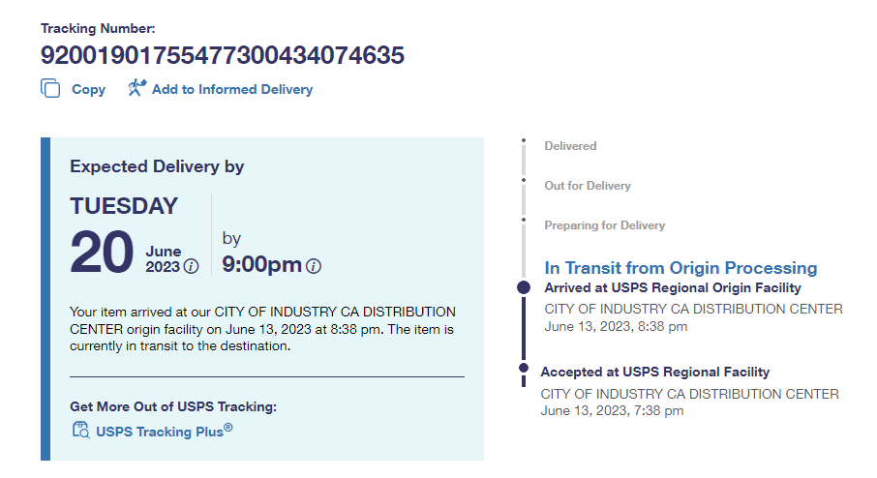Open the info icon next to 9:00pm
This screenshot has width=877, height=478.
314,266
